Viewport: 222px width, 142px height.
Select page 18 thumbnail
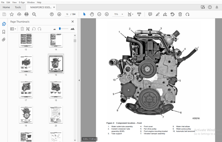coord(56,89)
